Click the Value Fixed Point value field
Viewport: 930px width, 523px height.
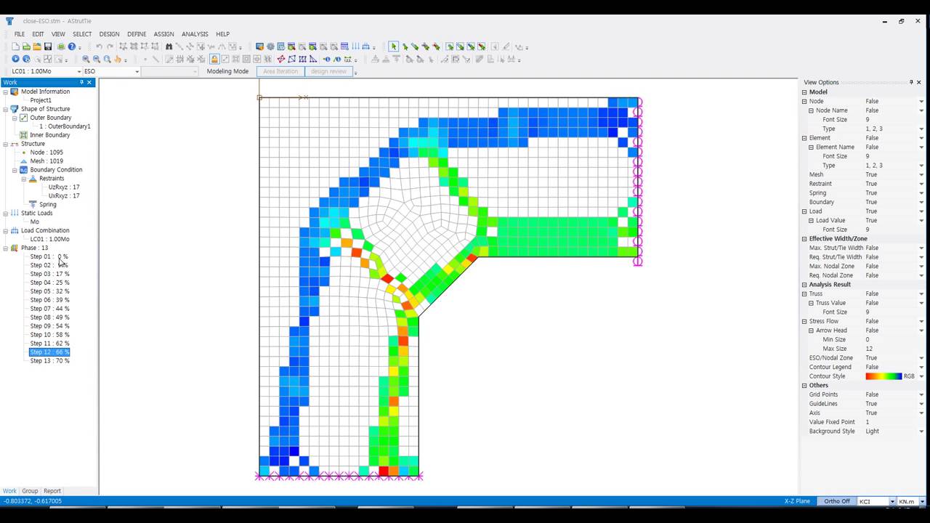coord(894,422)
